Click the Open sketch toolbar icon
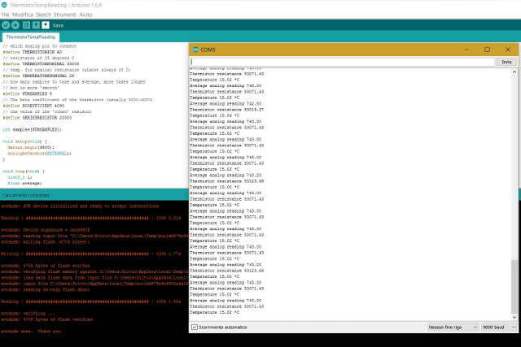The image size is (521, 347). click(x=36, y=25)
